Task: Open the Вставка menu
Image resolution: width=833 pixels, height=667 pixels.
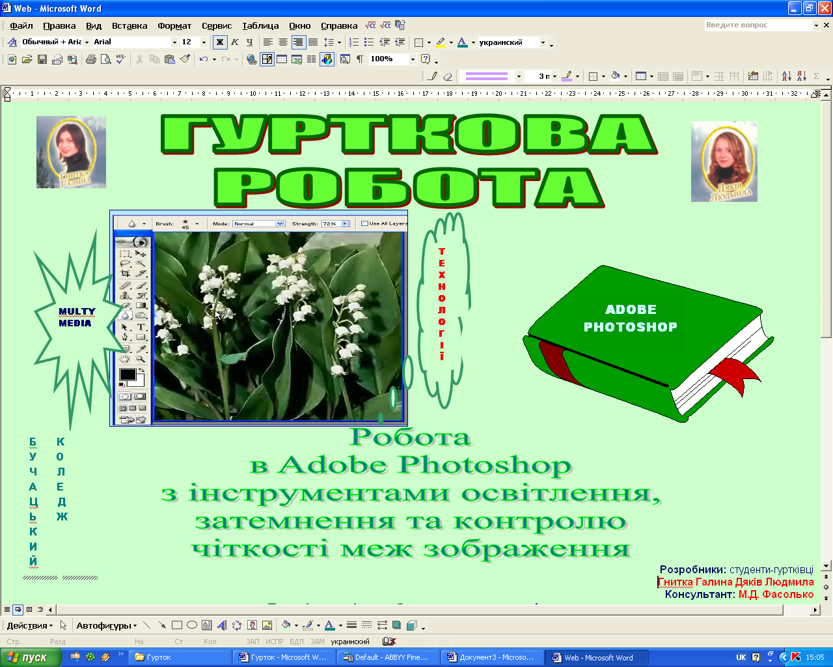Action: point(130,25)
